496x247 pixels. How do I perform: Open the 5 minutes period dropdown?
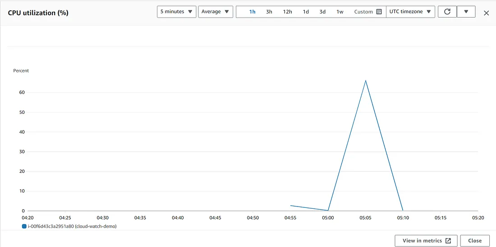(x=176, y=12)
